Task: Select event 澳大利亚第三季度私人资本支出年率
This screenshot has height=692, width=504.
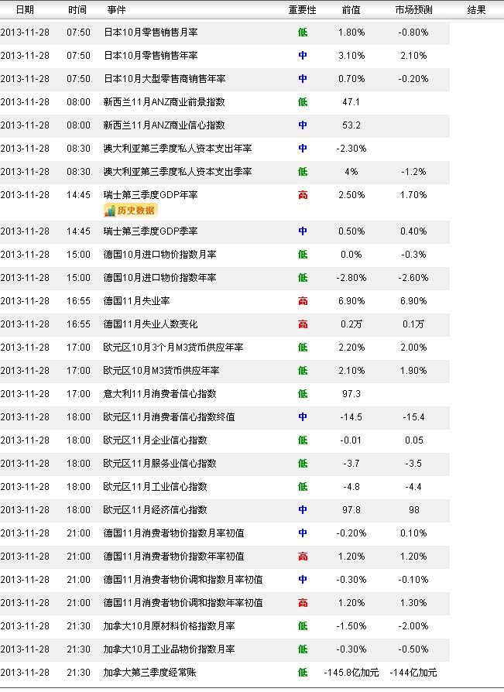Action: 177,149
